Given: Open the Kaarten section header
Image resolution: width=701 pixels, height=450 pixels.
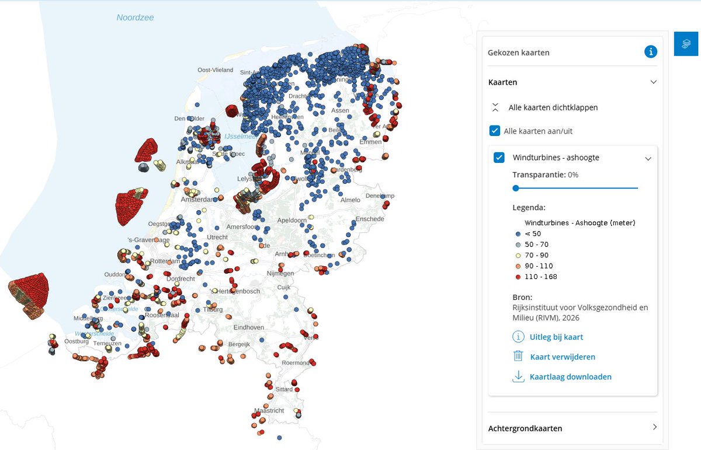Looking at the screenshot, I should click(x=502, y=82).
